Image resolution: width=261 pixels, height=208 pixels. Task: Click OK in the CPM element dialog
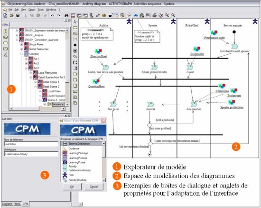tap(72, 187)
